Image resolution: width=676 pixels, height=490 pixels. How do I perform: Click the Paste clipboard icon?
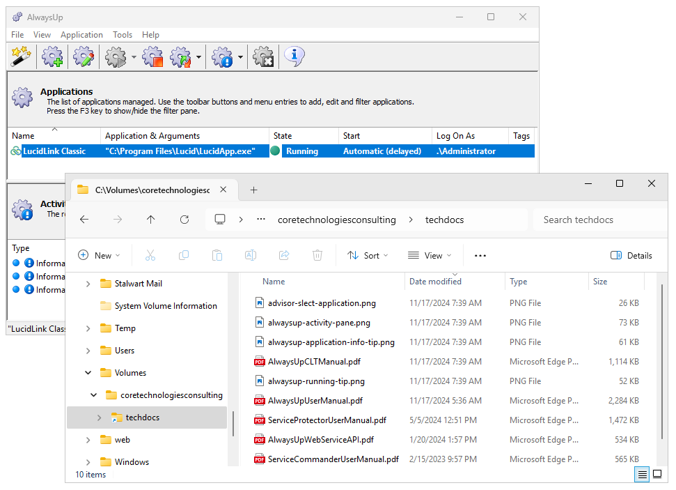(x=217, y=256)
